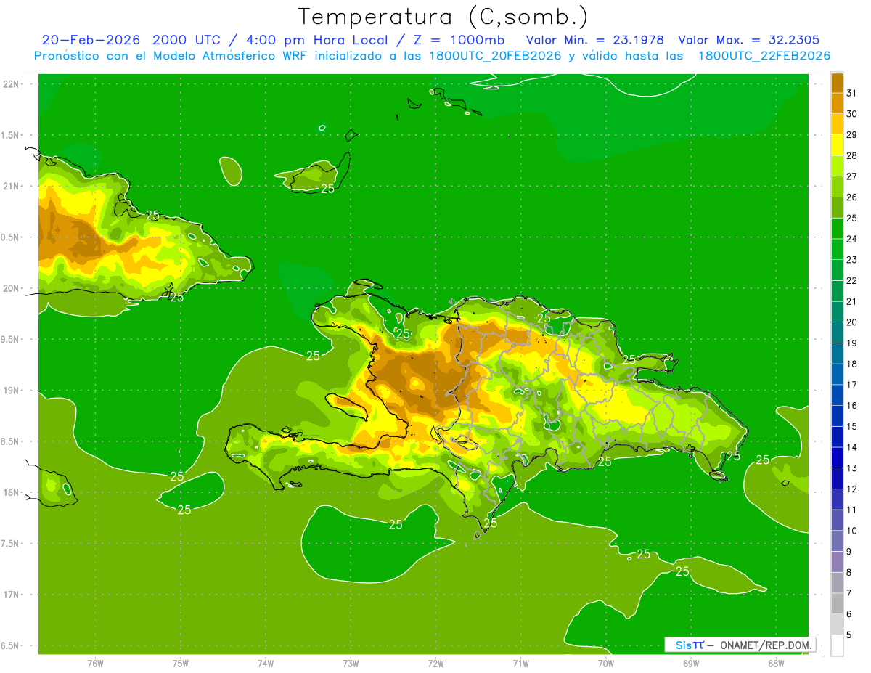Click the '71W' longitude label
The image size is (871, 673).
[520, 664]
